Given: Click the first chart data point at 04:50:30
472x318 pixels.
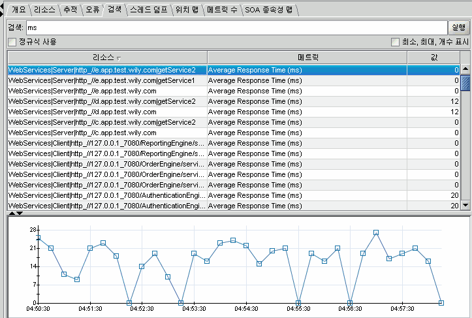Looking at the screenshot, I should [38, 238].
